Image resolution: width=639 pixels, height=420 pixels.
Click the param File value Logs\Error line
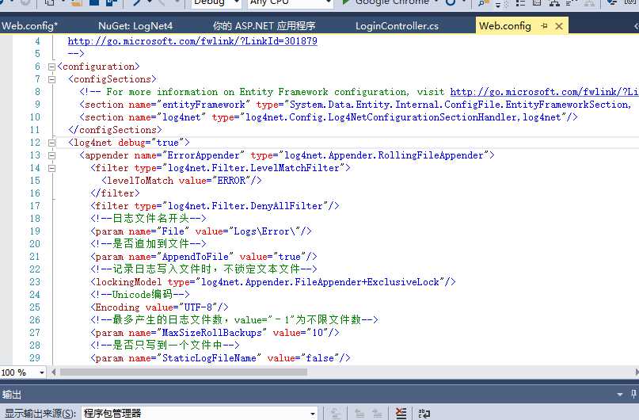point(201,231)
